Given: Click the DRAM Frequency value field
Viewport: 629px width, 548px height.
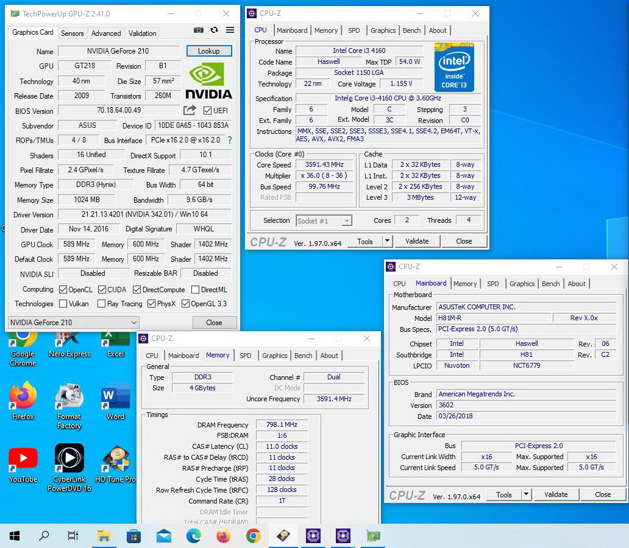Looking at the screenshot, I should pos(282,424).
